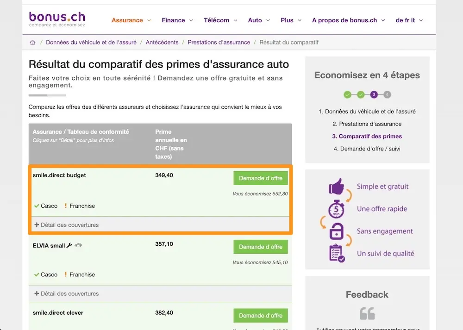Viewport: 463px width, 330px height.
Task: Click chevron beside Auto
Action: (268, 20)
